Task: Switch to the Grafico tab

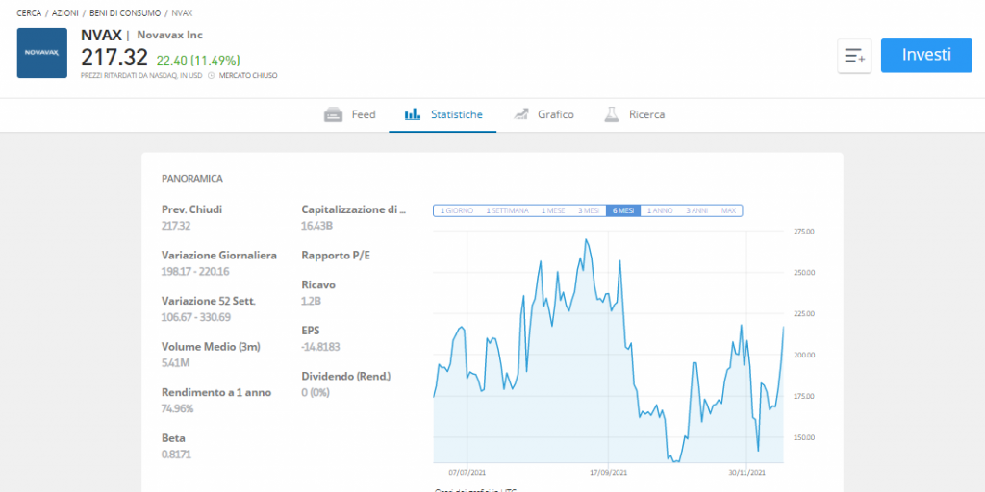Action: [x=543, y=115]
